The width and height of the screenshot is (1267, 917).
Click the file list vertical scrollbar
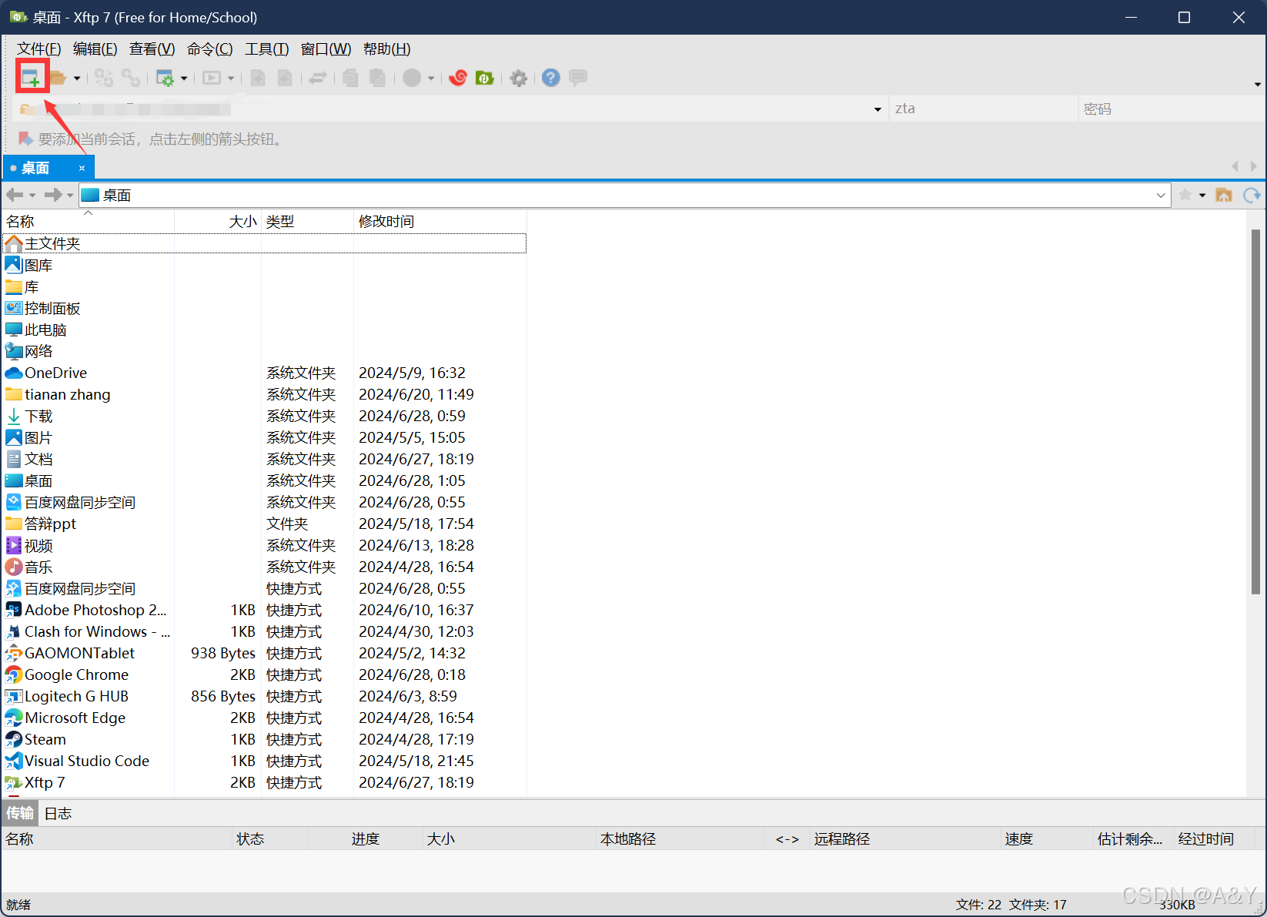tap(1255, 412)
